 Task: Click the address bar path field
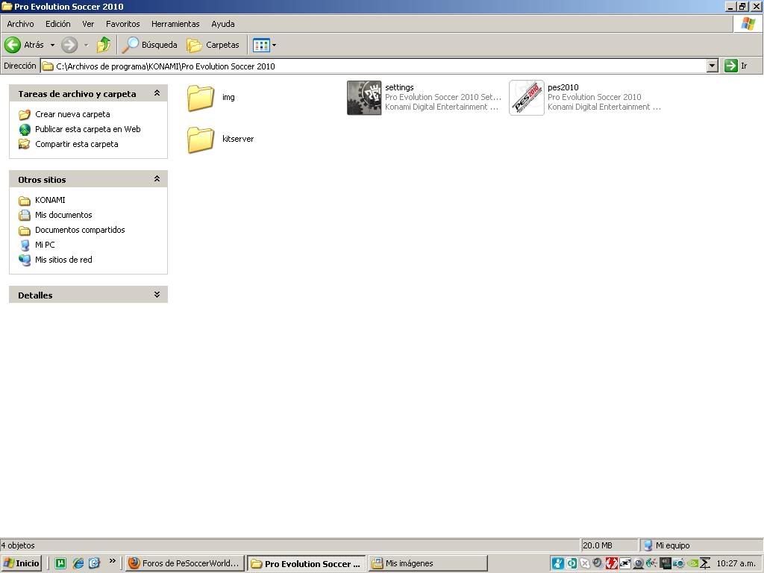[x=373, y=66]
